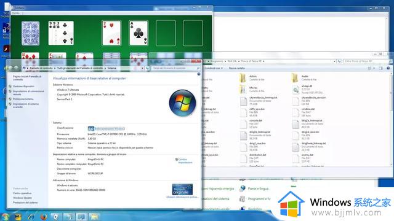Image resolution: width=394 pixels, height=221 pixels.
Task: Click the shield icon beside Protezione sistema
Action: 10,99
